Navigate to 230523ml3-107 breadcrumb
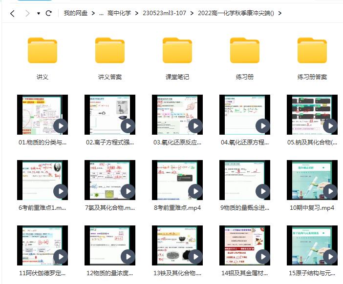 click(164, 13)
